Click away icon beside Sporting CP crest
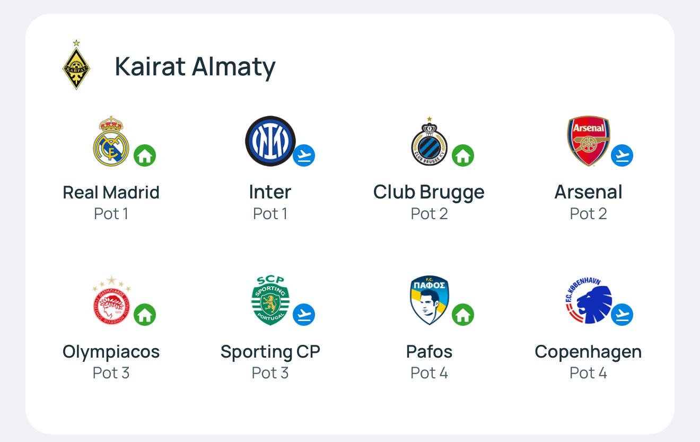Viewport: 700px width, 442px height. point(304,315)
